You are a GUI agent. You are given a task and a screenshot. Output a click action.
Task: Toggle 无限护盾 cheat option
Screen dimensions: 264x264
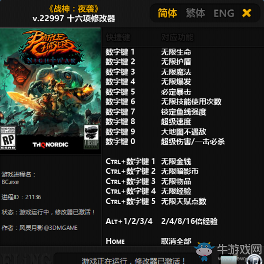click(176, 62)
